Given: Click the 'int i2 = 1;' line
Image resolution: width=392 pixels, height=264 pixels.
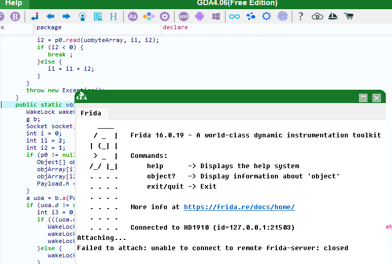Looking at the screenshot, I should (x=46, y=148).
